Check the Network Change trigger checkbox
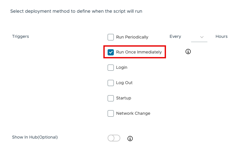The height and width of the screenshot is (148, 240). 111,113
